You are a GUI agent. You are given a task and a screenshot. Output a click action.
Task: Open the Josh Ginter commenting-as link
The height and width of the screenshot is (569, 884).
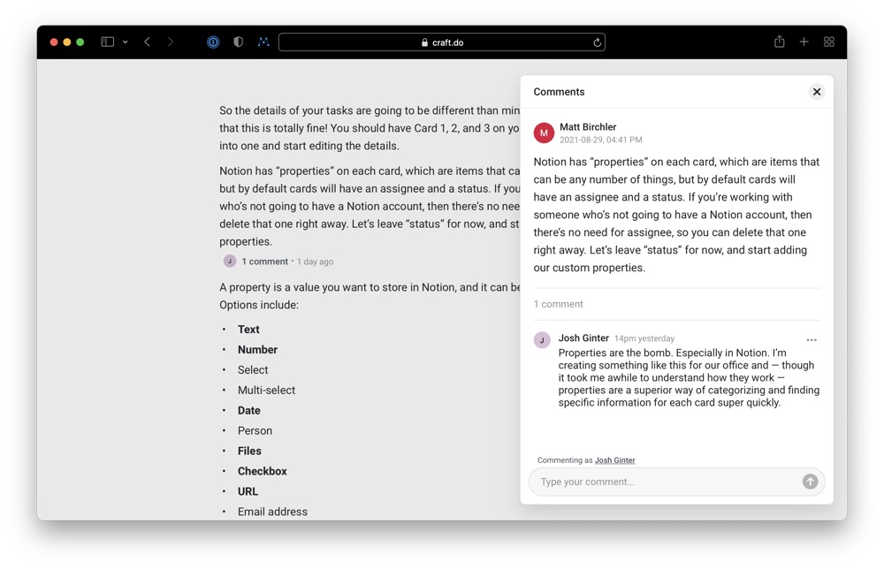[x=614, y=460]
